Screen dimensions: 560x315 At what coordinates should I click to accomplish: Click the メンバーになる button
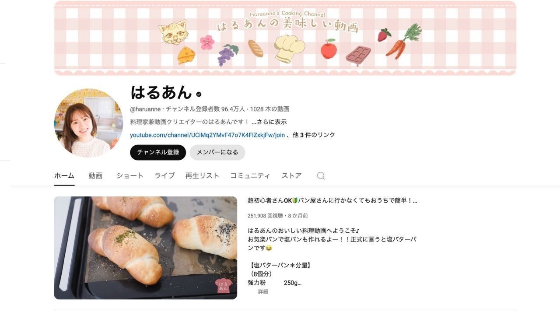click(x=217, y=152)
